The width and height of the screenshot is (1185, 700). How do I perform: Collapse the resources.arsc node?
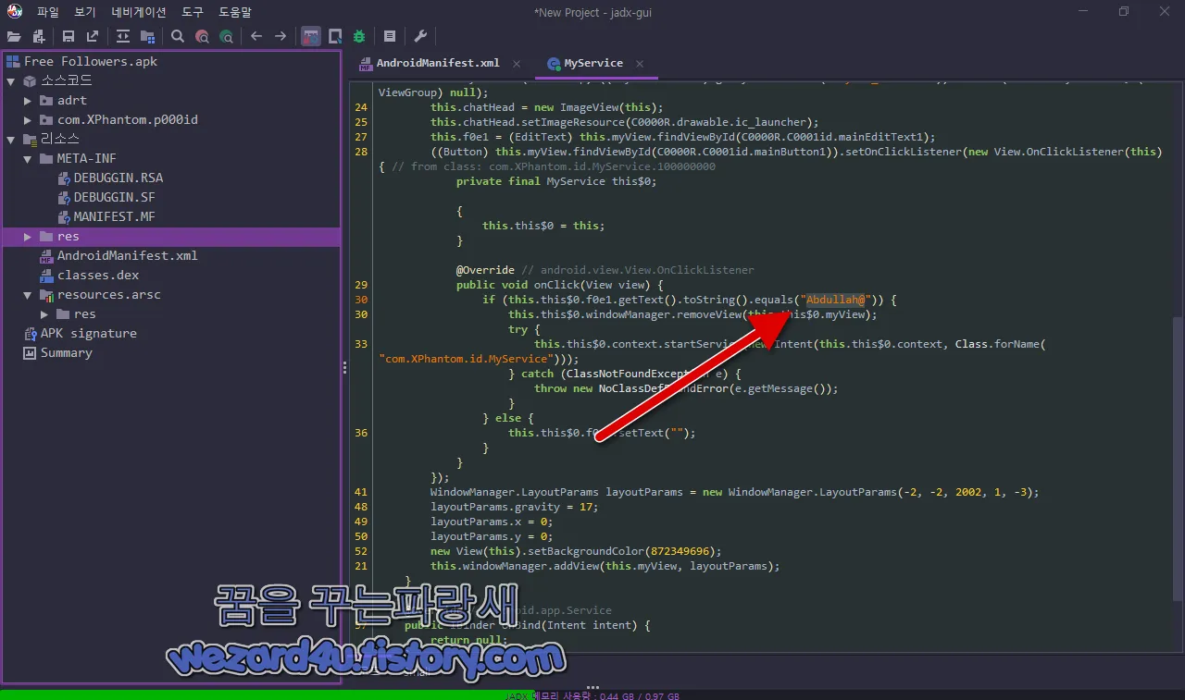(28, 295)
